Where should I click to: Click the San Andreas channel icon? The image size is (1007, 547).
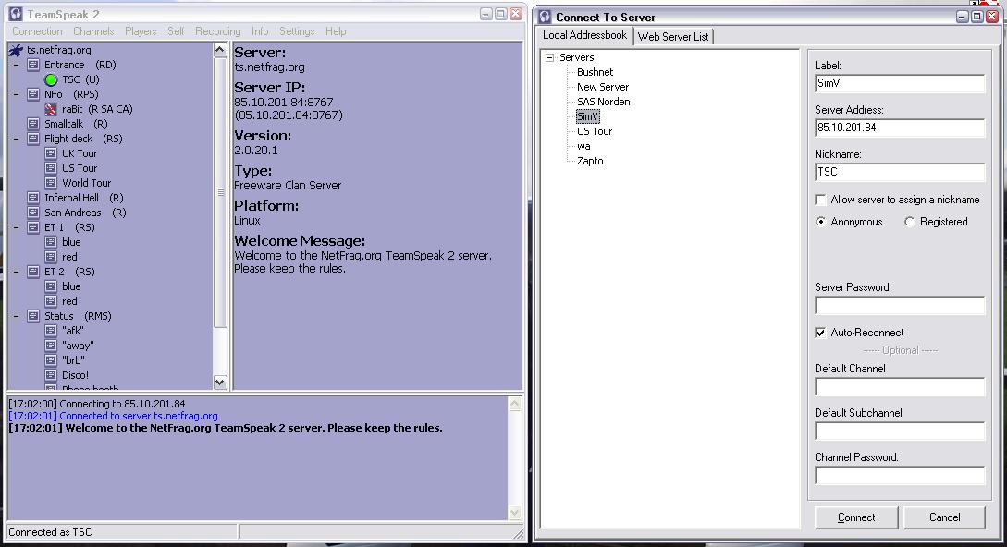click(x=33, y=213)
